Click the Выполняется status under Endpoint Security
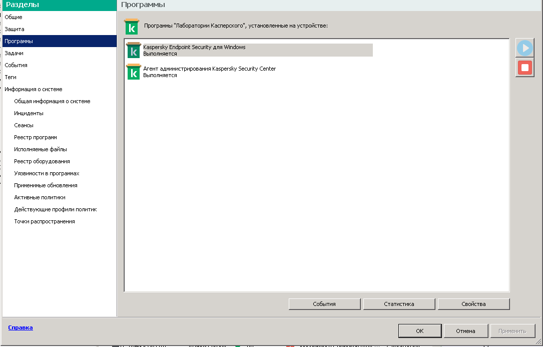 160,54
